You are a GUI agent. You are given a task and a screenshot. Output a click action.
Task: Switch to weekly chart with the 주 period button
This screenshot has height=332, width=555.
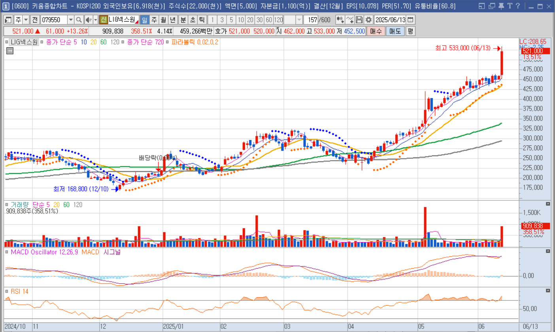point(154,20)
